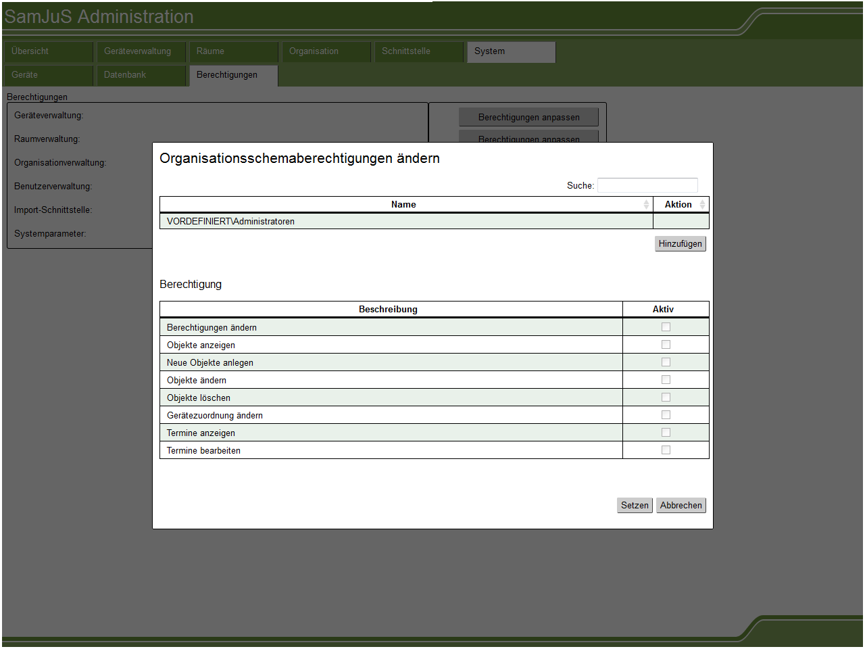Open the Schnittstelle tab
The width and height of the screenshot is (865, 649).
[419, 51]
